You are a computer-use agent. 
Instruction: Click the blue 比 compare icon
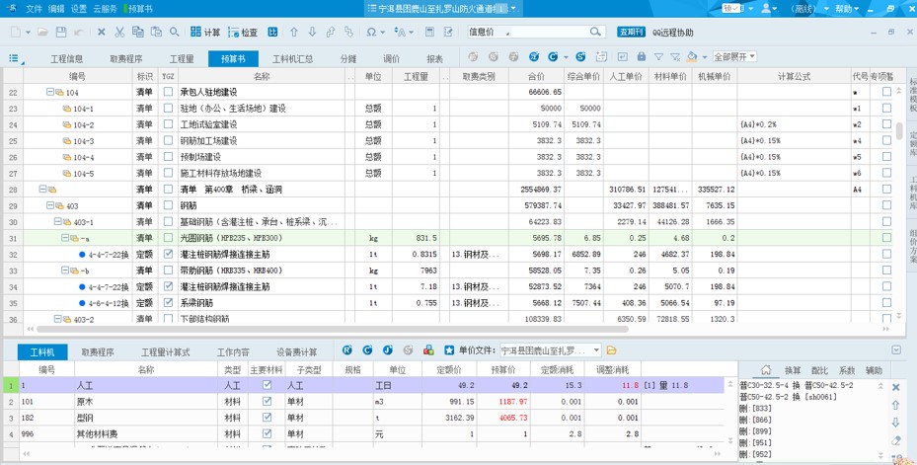pyautogui.click(x=272, y=33)
